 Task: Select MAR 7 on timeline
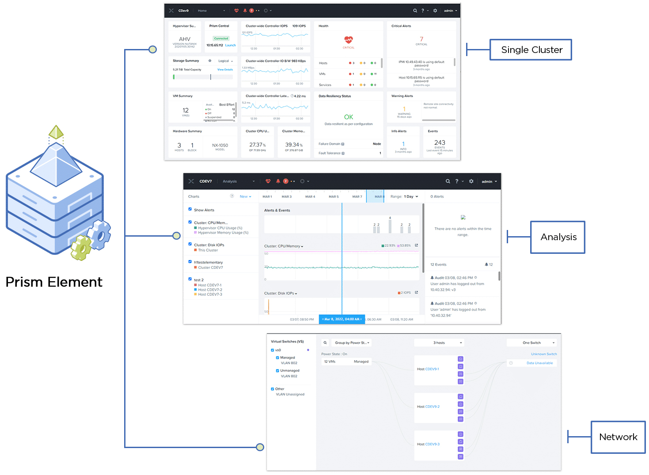(x=357, y=196)
